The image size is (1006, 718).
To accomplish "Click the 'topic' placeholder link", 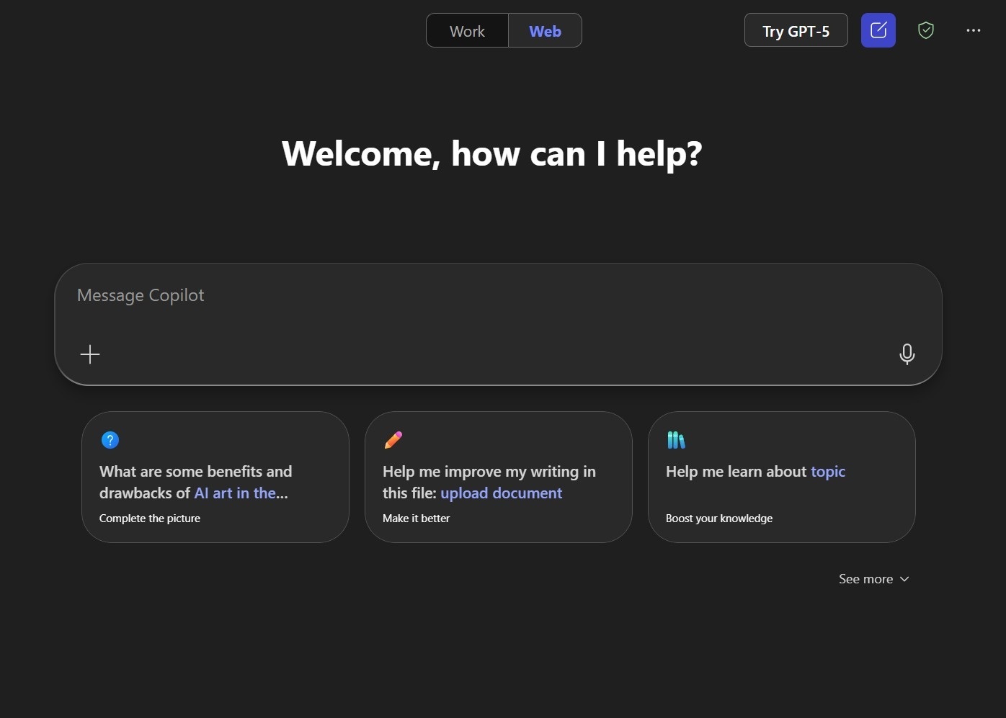I will [x=827, y=472].
